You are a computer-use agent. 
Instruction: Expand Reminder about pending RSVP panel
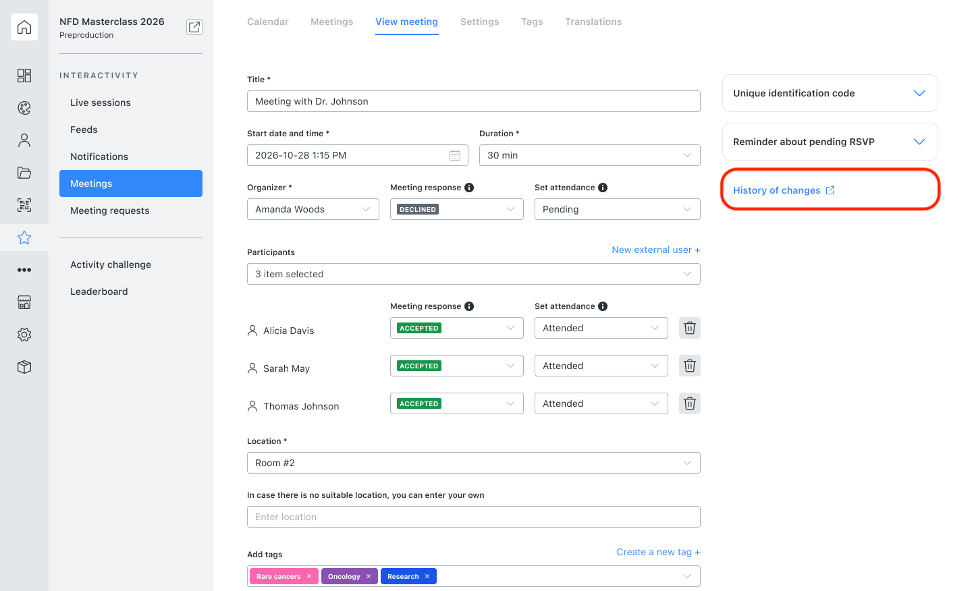(x=830, y=142)
